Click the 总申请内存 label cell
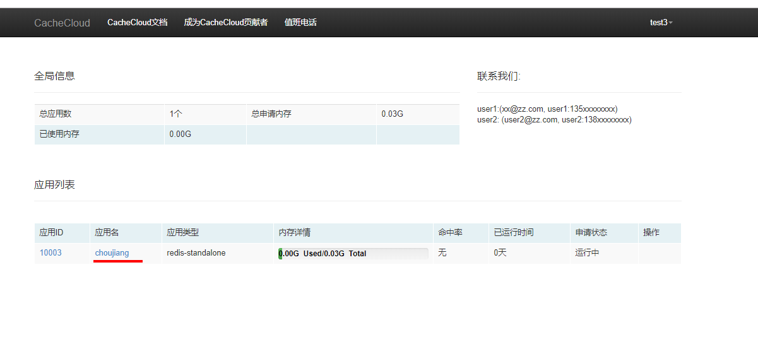 tap(311, 114)
